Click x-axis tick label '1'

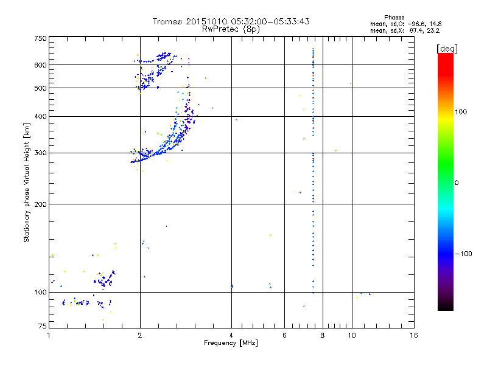(49, 335)
